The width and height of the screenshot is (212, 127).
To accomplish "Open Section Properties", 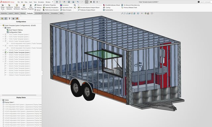I will coord(49,5).
